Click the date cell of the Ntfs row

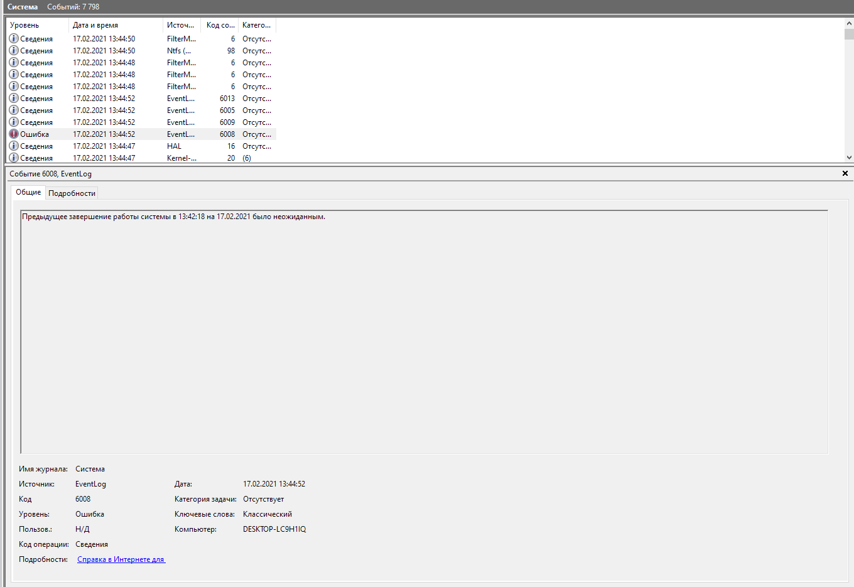click(x=104, y=51)
